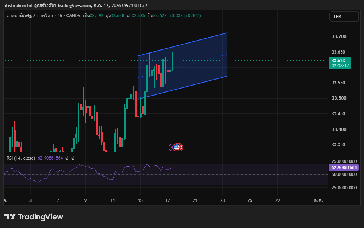
Task: Click the OANDA source label
Action: coord(73,16)
